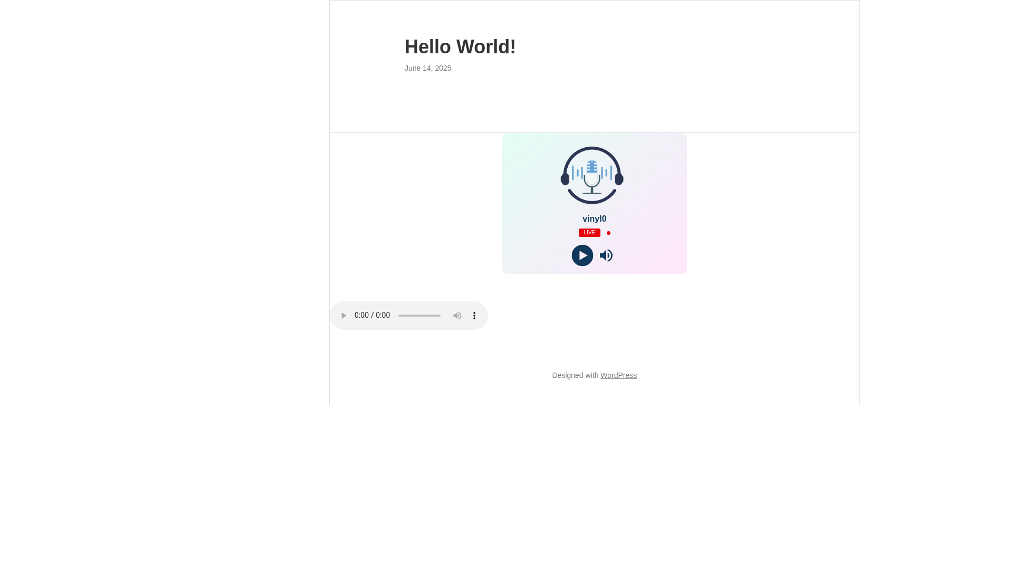Play the vinyl0 radio stream

(582, 255)
